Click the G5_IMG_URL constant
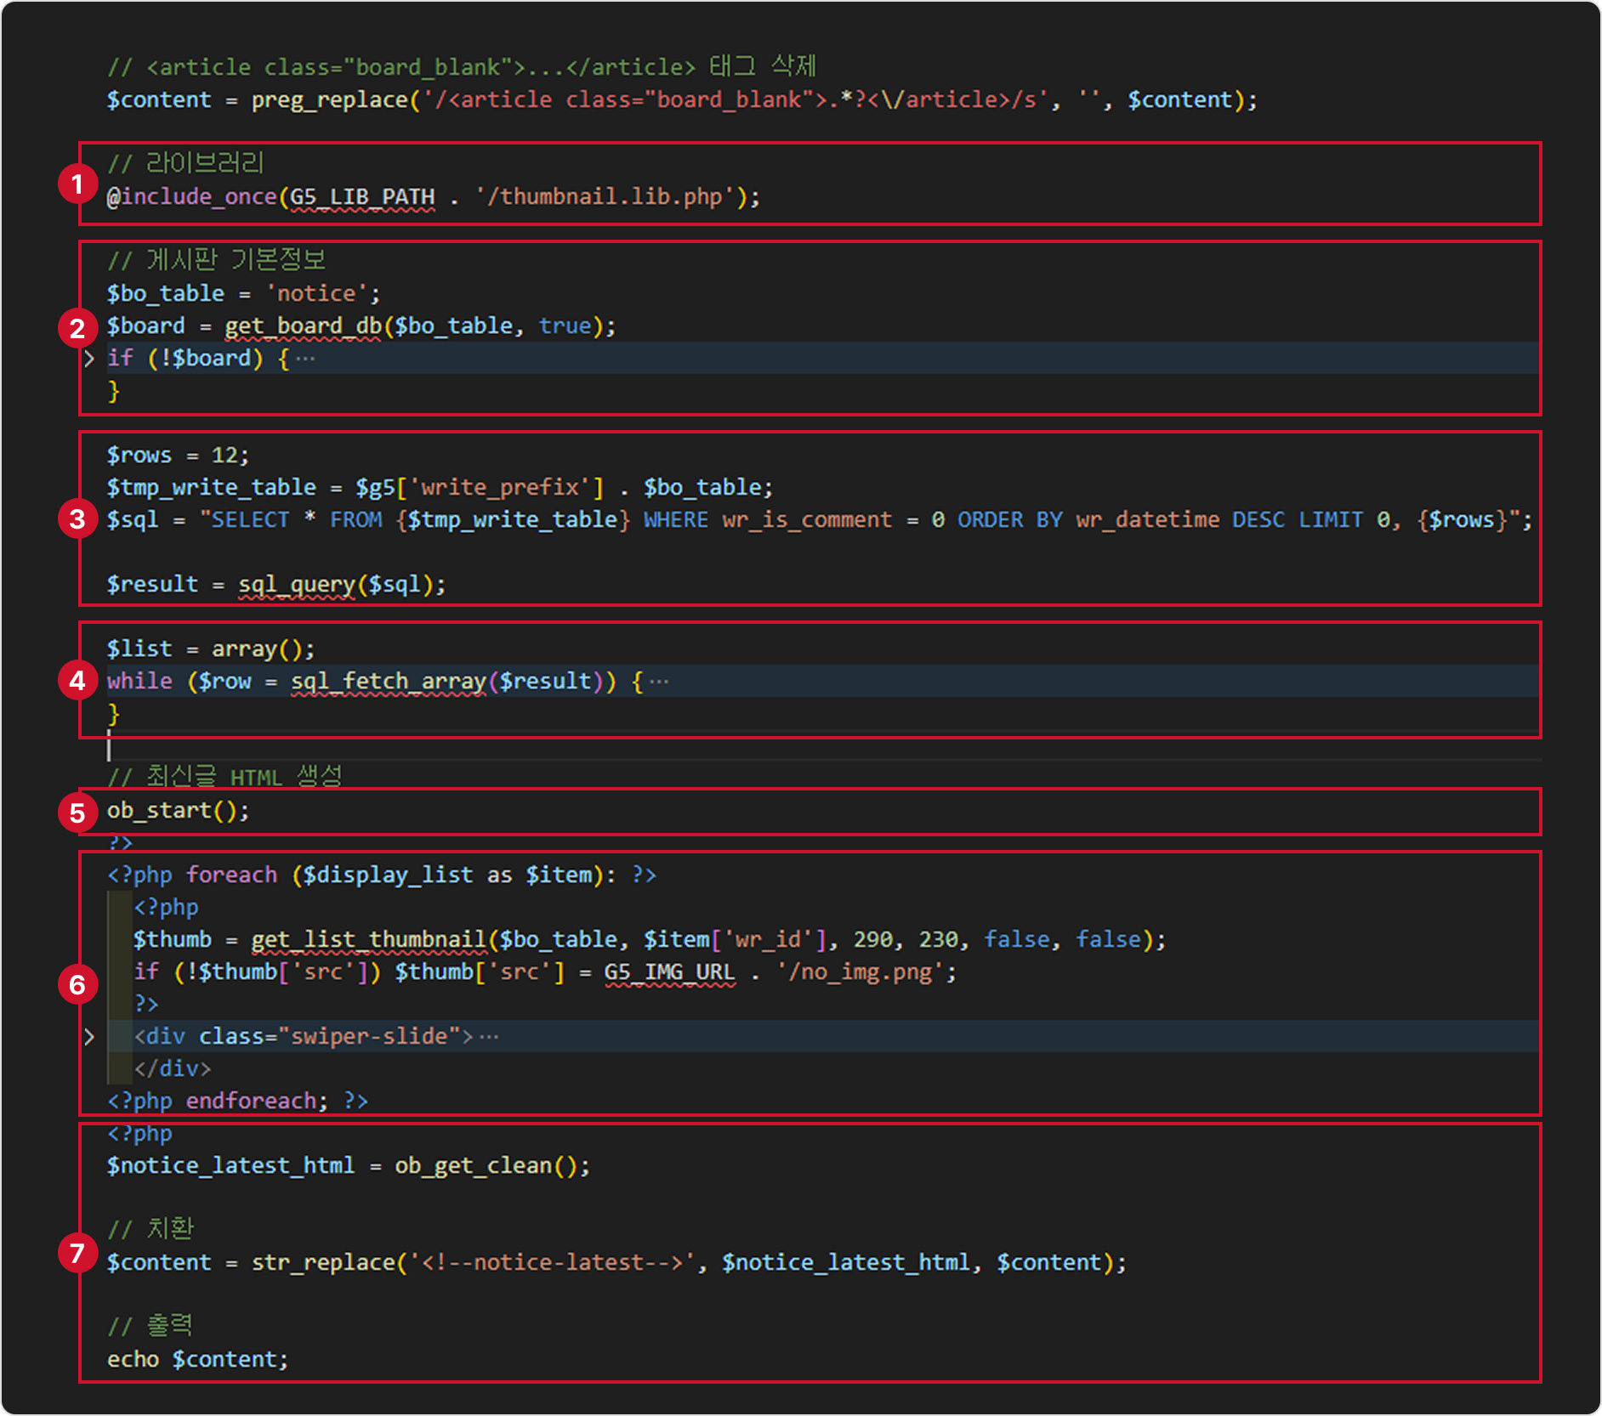Screen dimensions: 1602x1416 (670, 972)
